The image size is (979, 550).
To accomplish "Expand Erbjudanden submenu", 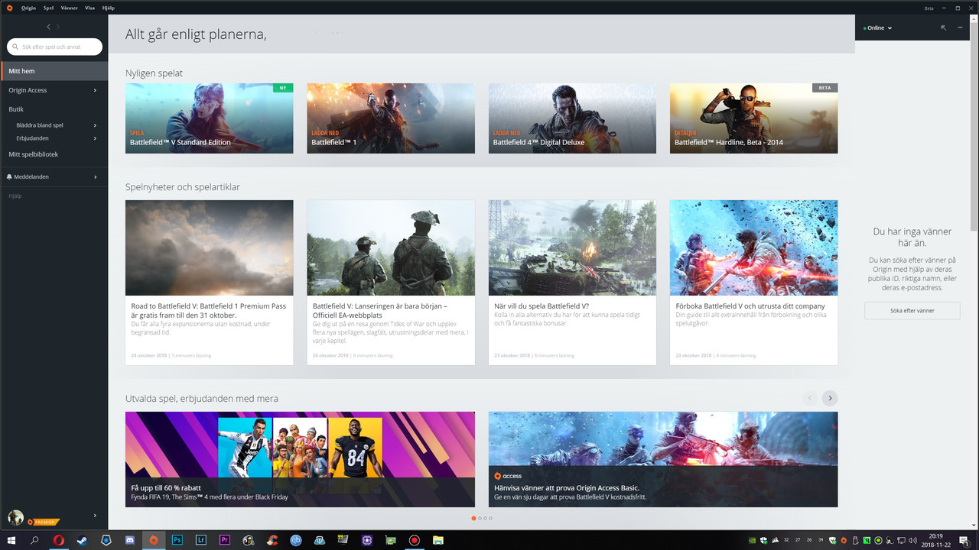I will point(95,138).
